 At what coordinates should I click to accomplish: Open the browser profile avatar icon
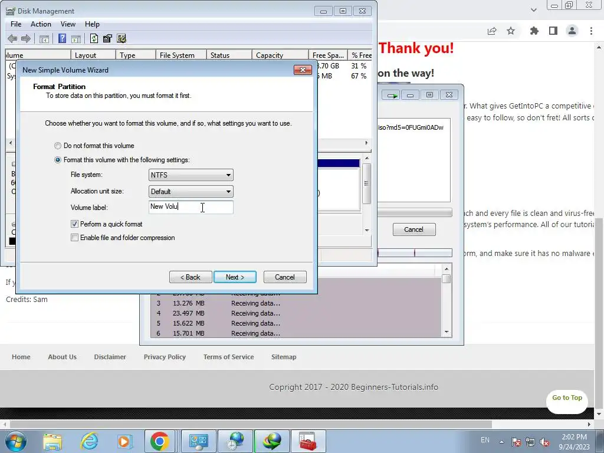[572, 31]
